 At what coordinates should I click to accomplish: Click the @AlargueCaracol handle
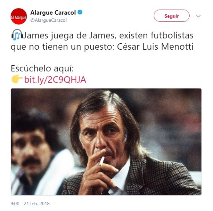pos(49,20)
